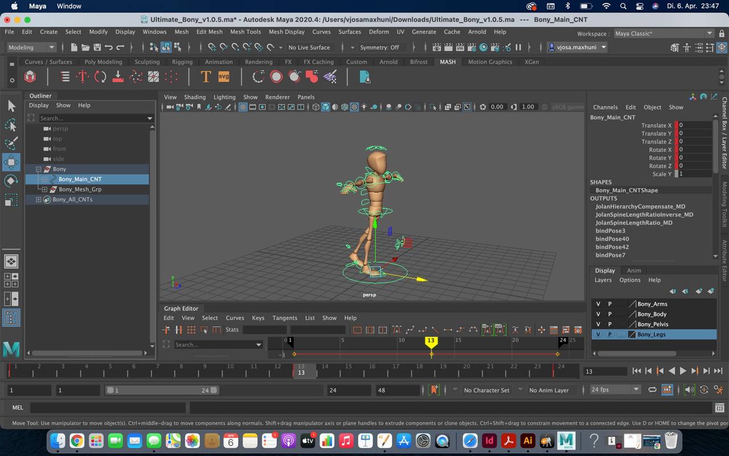The height and width of the screenshot is (456, 729).
Task: Activate the Rotate tool in toolbox
Action: pyautogui.click(x=11, y=181)
